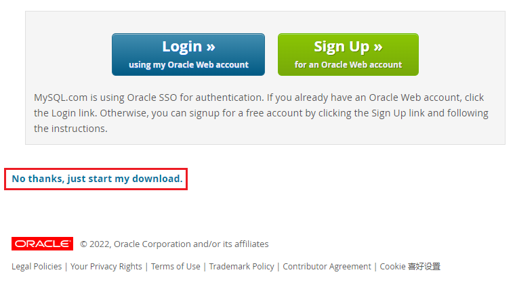Click the blue Login button

(188, 54)
